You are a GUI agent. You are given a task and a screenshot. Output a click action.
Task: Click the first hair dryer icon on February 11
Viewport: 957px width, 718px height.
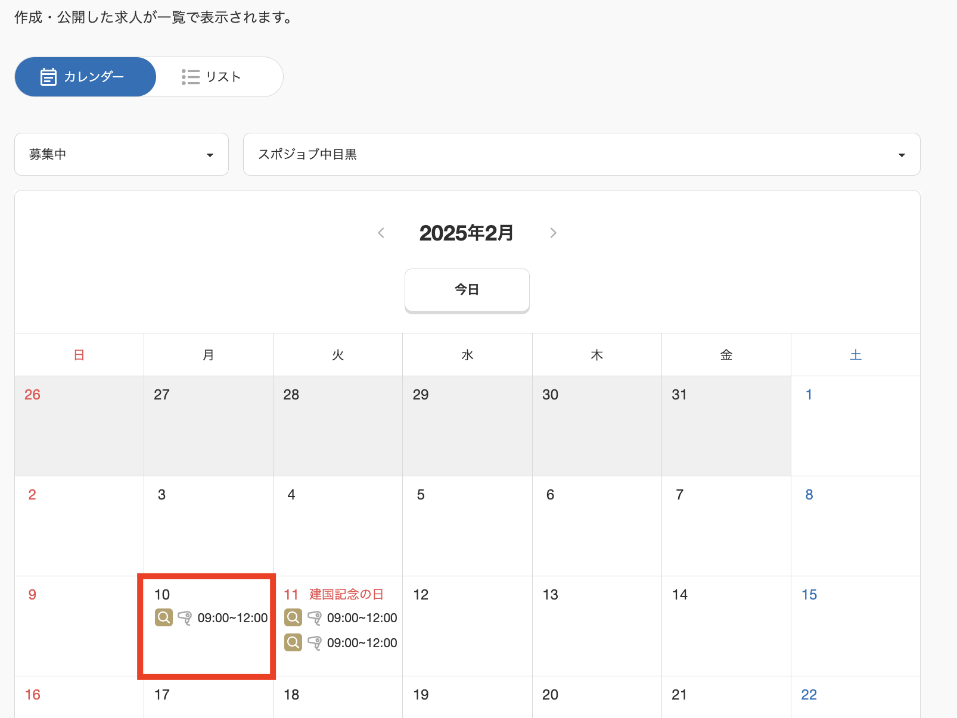point(314,618)
